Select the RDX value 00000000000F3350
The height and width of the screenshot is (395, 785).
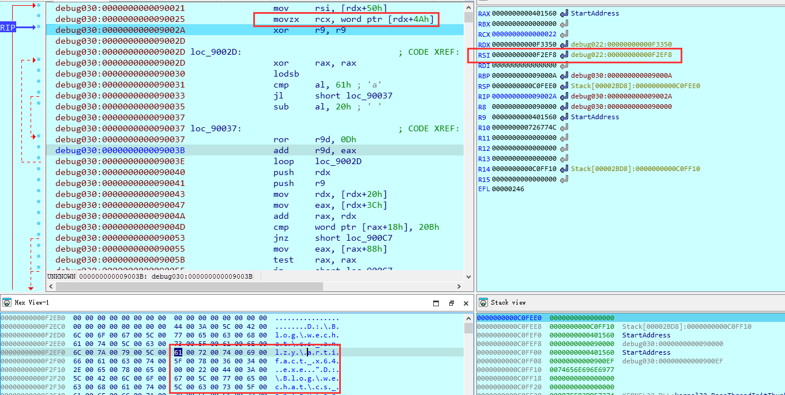[x=524, y=44]
